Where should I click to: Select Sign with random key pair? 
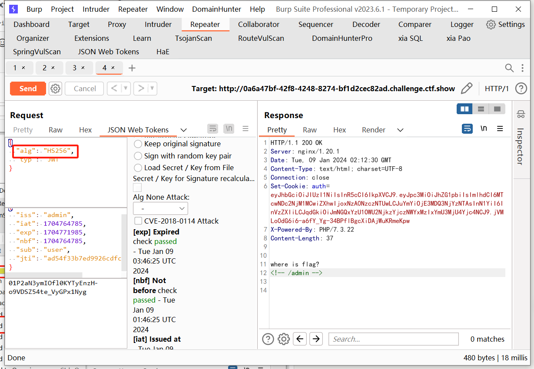(x=138, y=156)
